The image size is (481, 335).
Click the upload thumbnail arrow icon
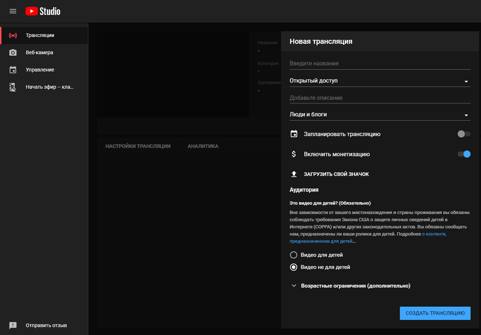click(294, 174)
